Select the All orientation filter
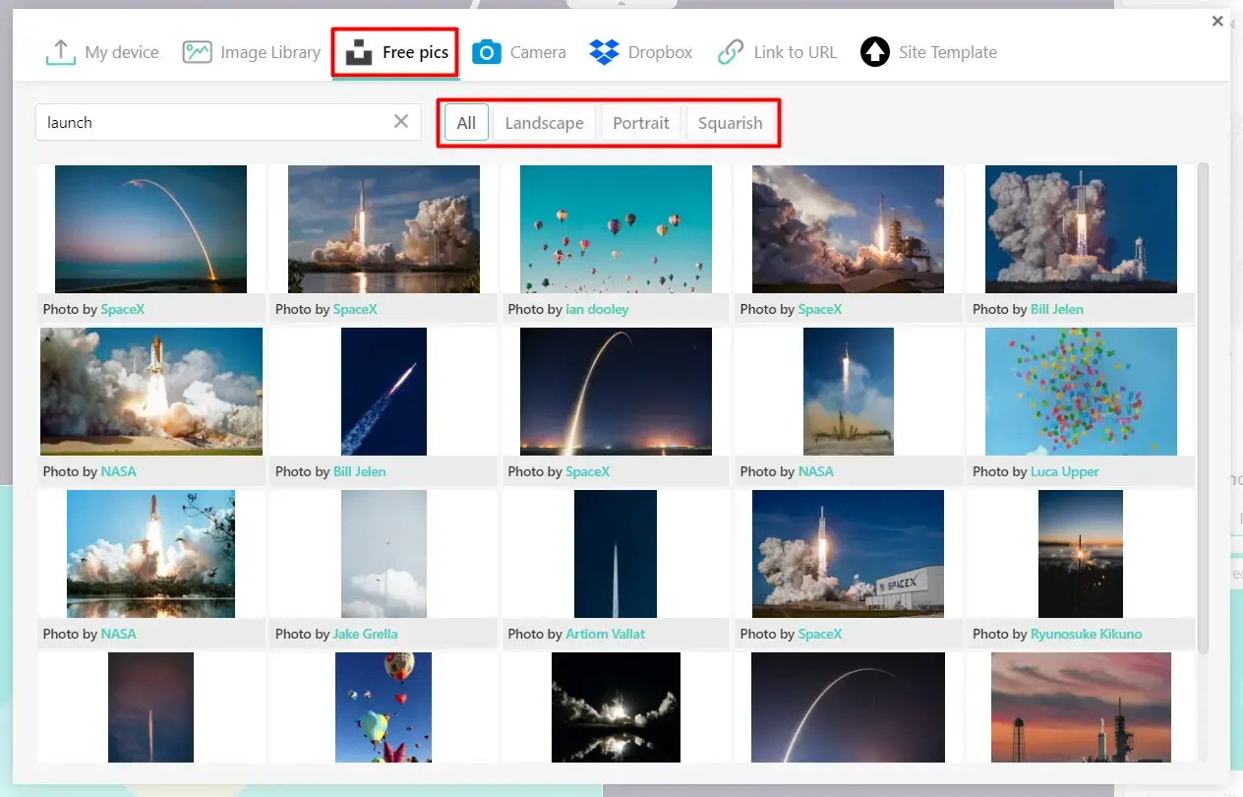Viewport: 1243px width, 797px height. pyautogui.click(x=466, y=123)
